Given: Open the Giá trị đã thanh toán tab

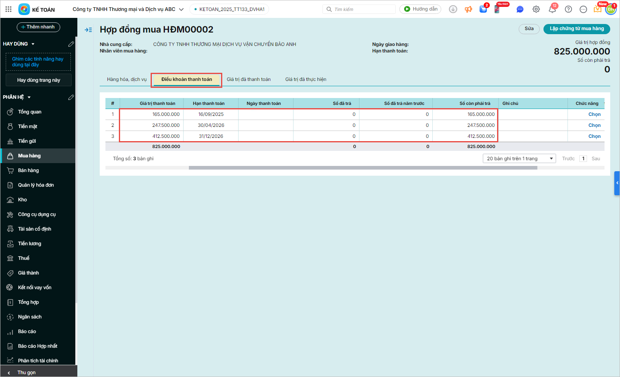Looking at the screenshot, I should click(x=248, y=79).
